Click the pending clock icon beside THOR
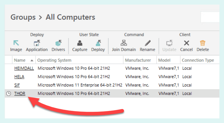224x123 pixels. click(9, 93)
